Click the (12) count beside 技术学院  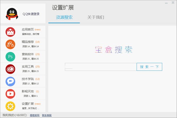[37, 79]
